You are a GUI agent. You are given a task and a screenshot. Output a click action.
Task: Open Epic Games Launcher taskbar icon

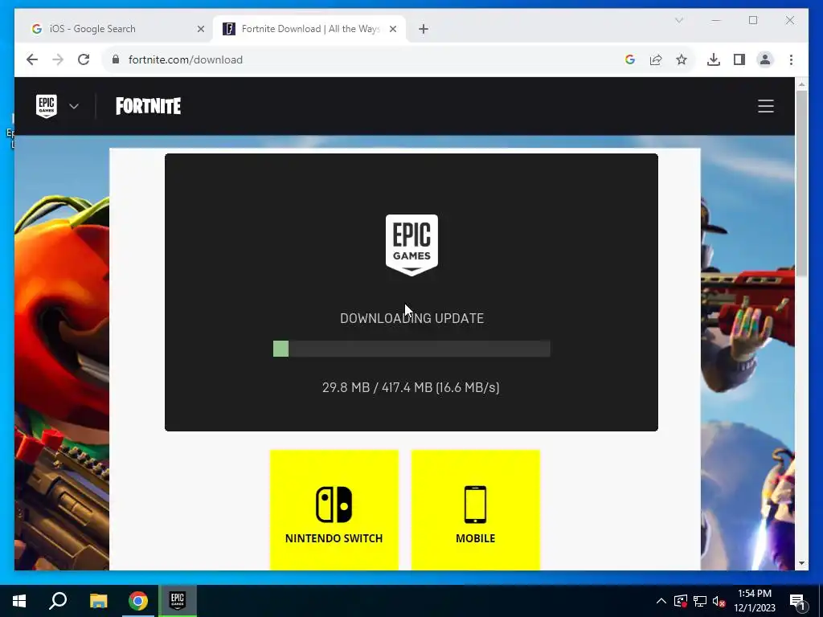(178, 601)
